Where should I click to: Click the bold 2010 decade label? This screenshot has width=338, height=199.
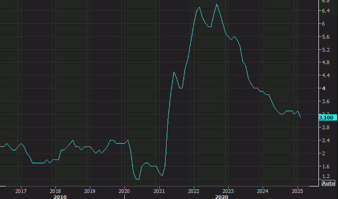(x=60, y=196)
